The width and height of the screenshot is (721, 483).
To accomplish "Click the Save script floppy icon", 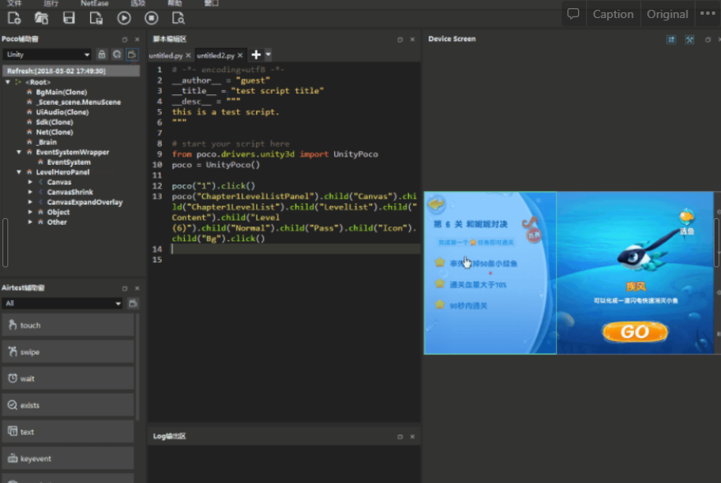I will tap(69, 17).
